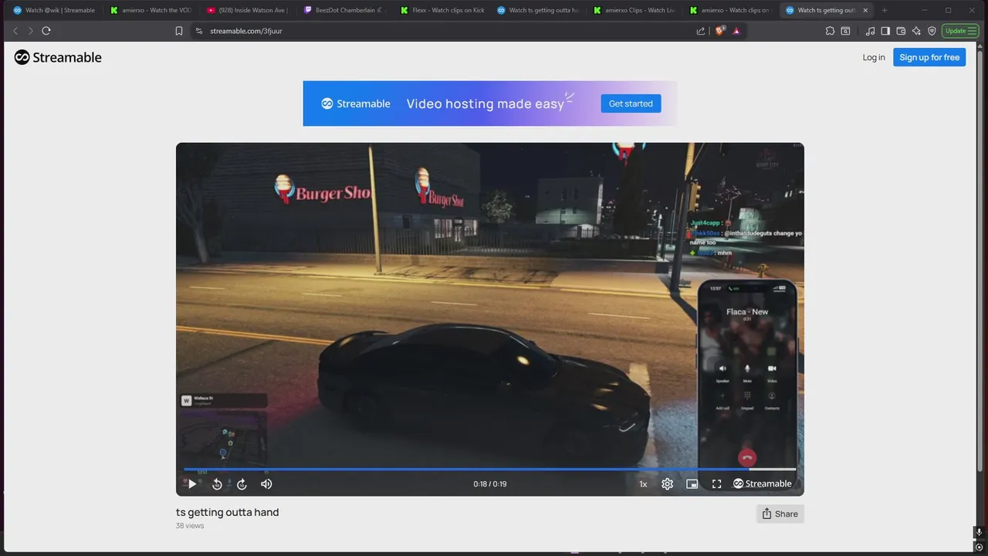Go forward in browser history
The width and height of the screenshot is (988, 556).
click(31, 31)
